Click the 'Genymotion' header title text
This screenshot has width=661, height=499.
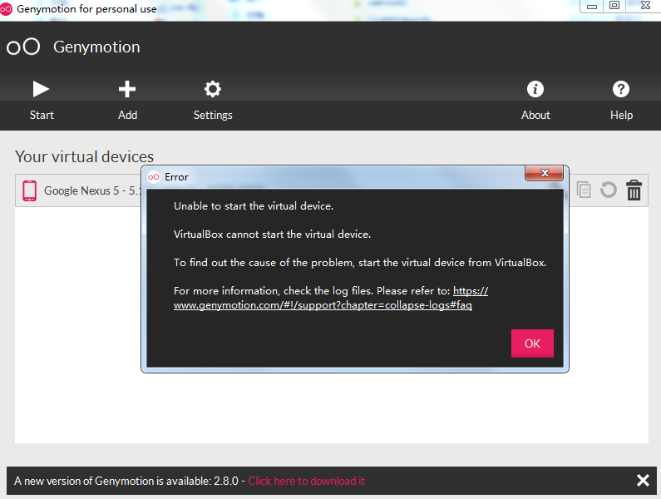(x=96, y=47)
